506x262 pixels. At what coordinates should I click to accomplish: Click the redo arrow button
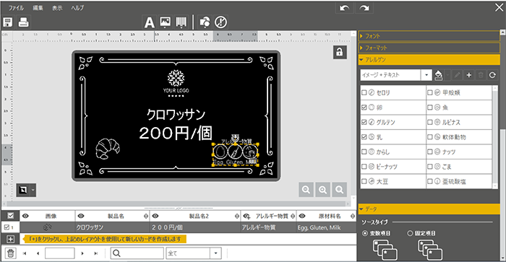(x=364, y=8)
